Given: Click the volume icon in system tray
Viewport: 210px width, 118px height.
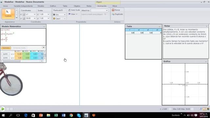Looking at the screenshot, I should [x=192, y=115].
